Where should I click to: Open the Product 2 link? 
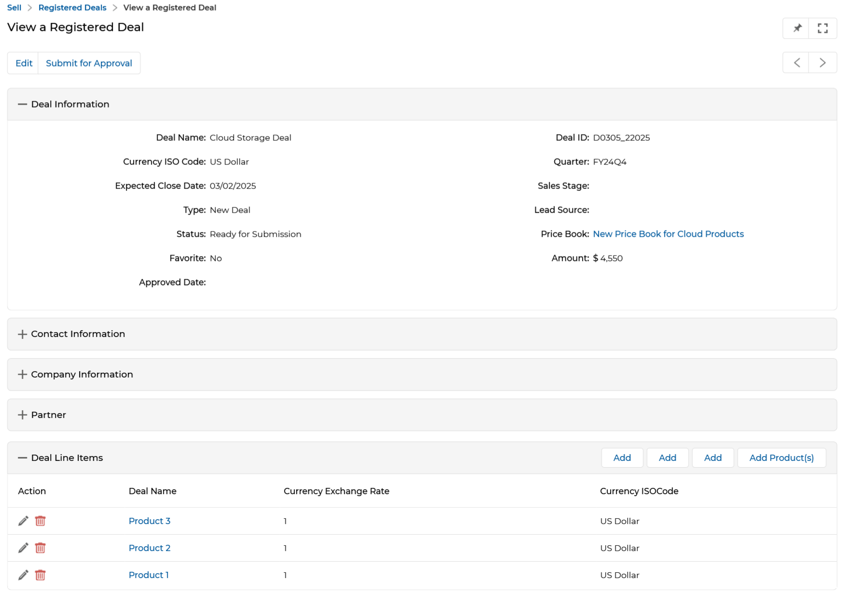pos(149,548)
